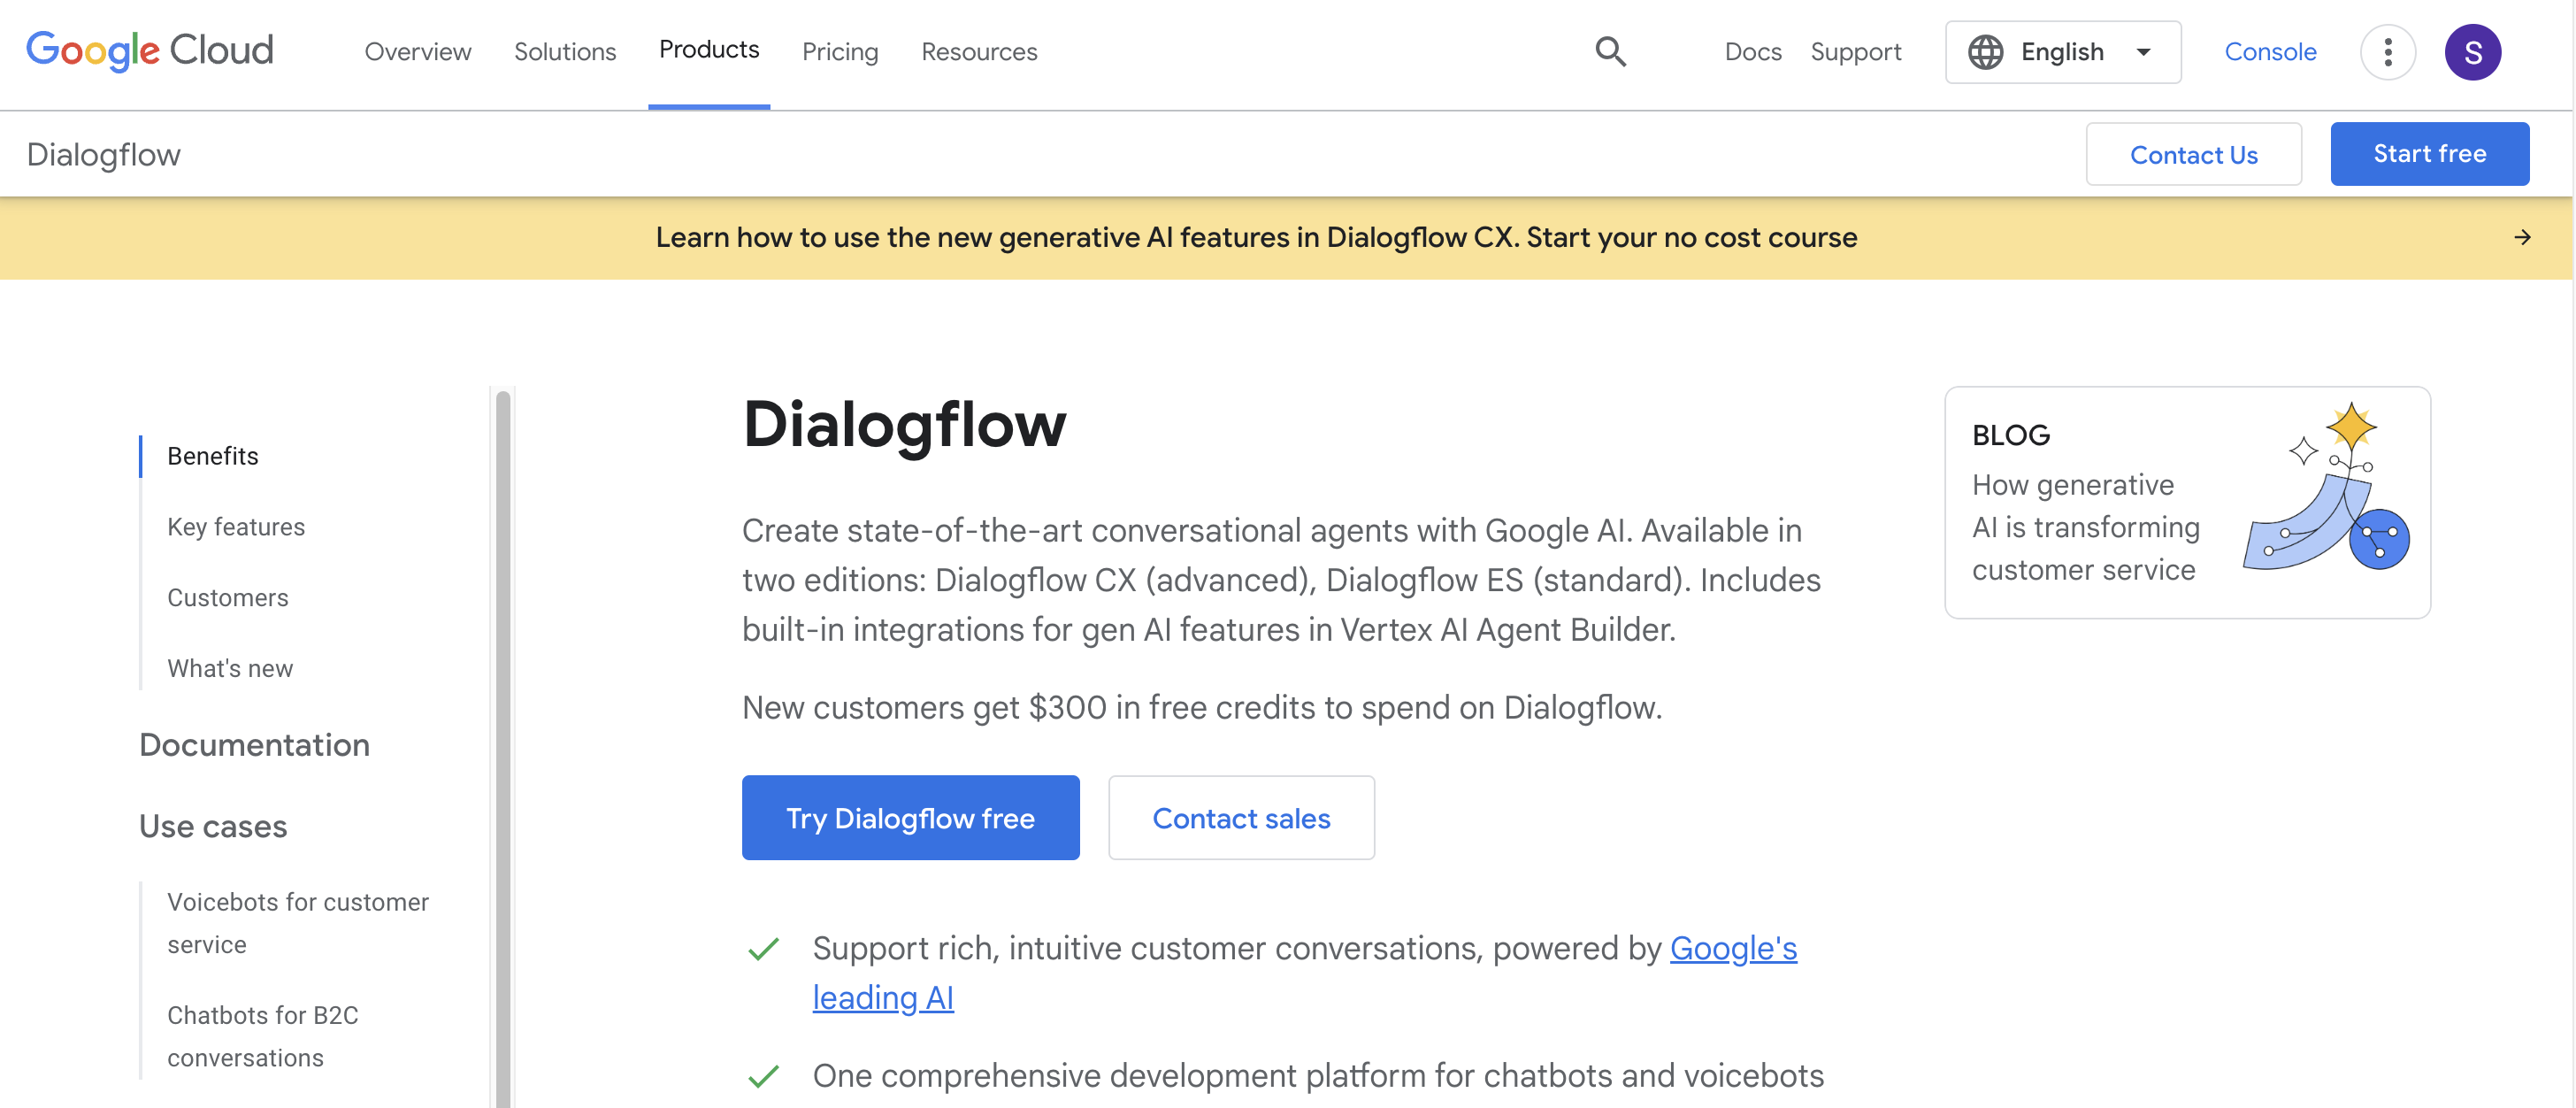Open the search icon
The image size is (2576, 1108).
tap(1610, 51)
